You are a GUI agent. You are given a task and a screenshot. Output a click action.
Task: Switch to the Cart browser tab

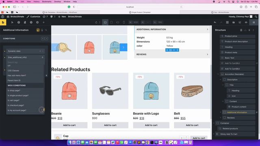pyautogui.click(x=220, y=12)
